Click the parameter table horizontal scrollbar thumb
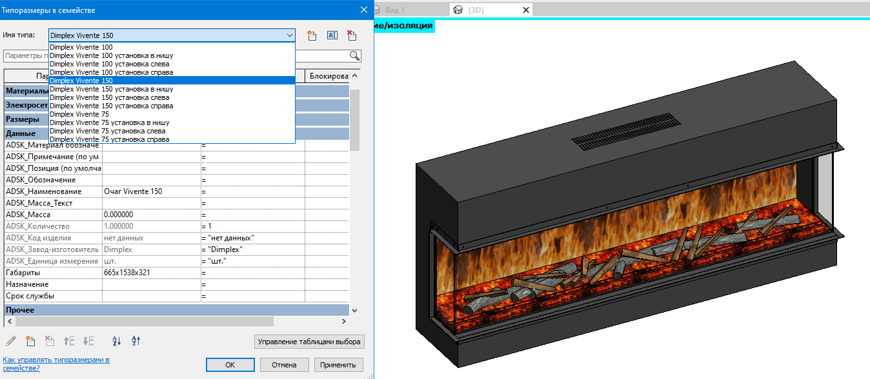This screenshot has height=379, width=870. tap(144, 321)
